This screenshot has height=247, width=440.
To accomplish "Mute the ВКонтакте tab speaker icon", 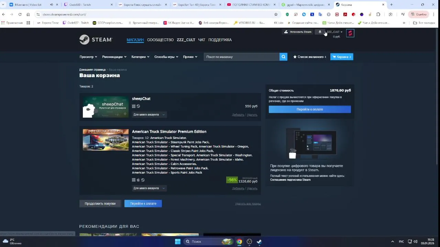I will [52, 5].
